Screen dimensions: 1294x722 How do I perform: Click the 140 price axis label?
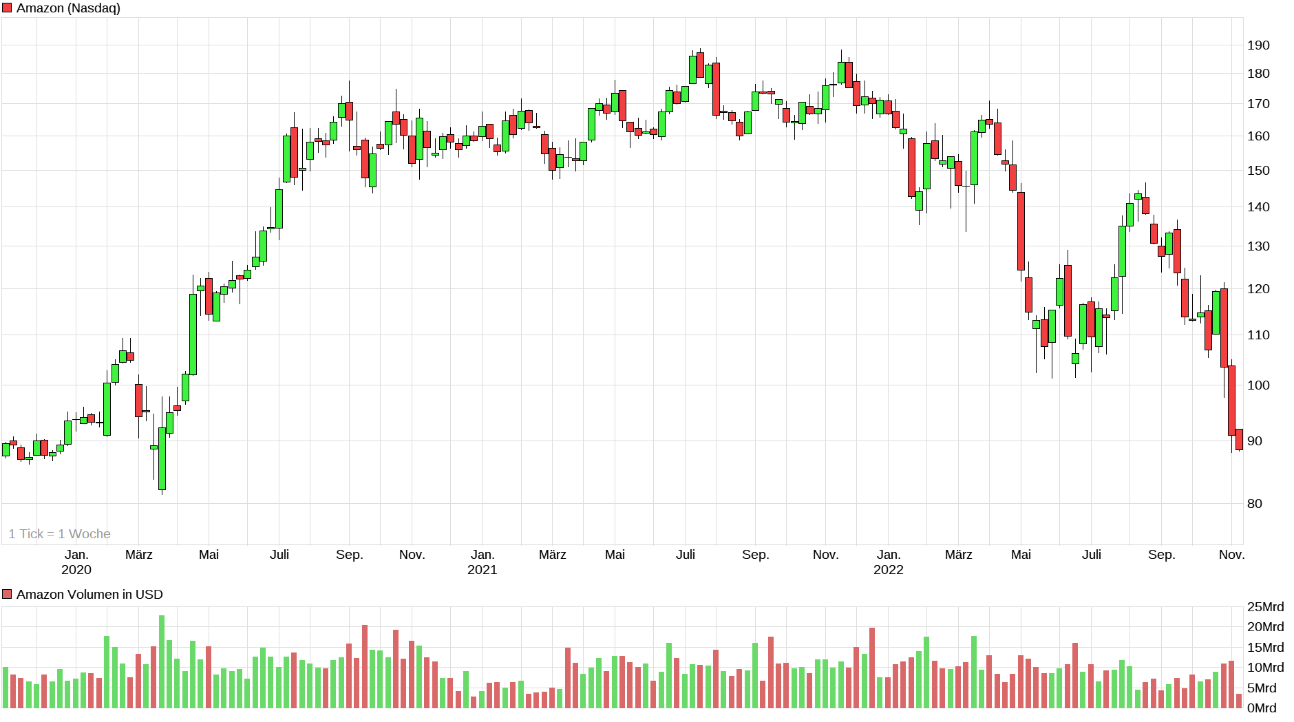(1258, 207)
